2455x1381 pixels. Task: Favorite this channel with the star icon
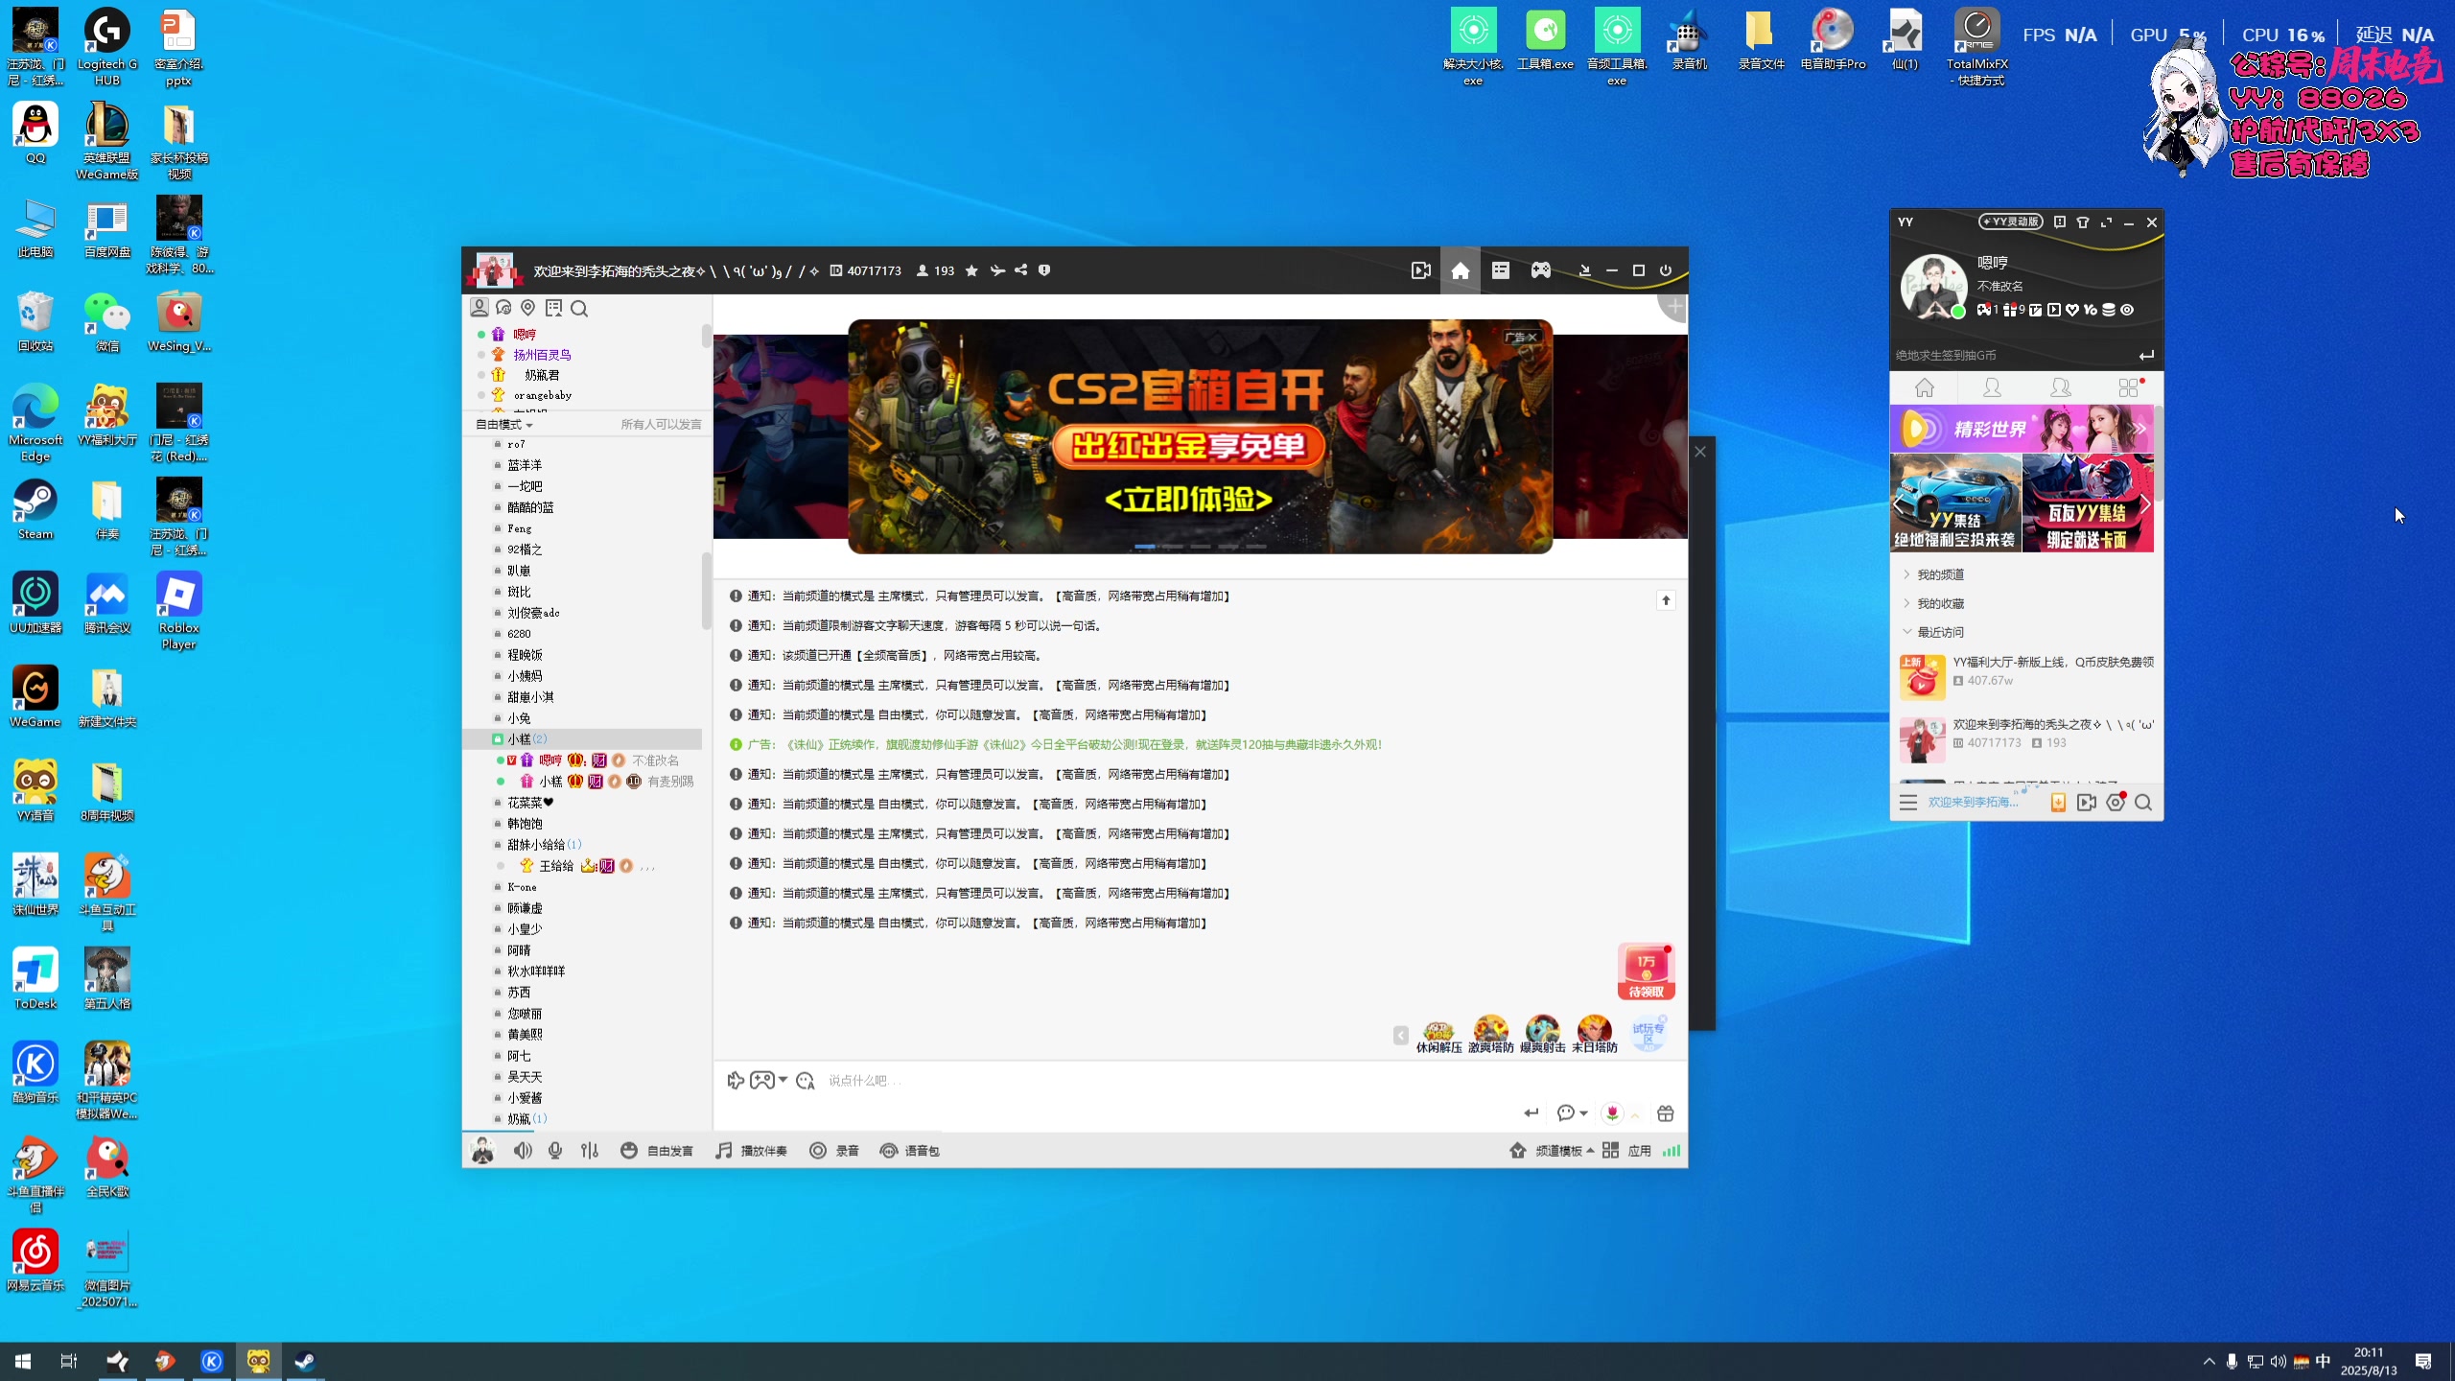(971, 271)
